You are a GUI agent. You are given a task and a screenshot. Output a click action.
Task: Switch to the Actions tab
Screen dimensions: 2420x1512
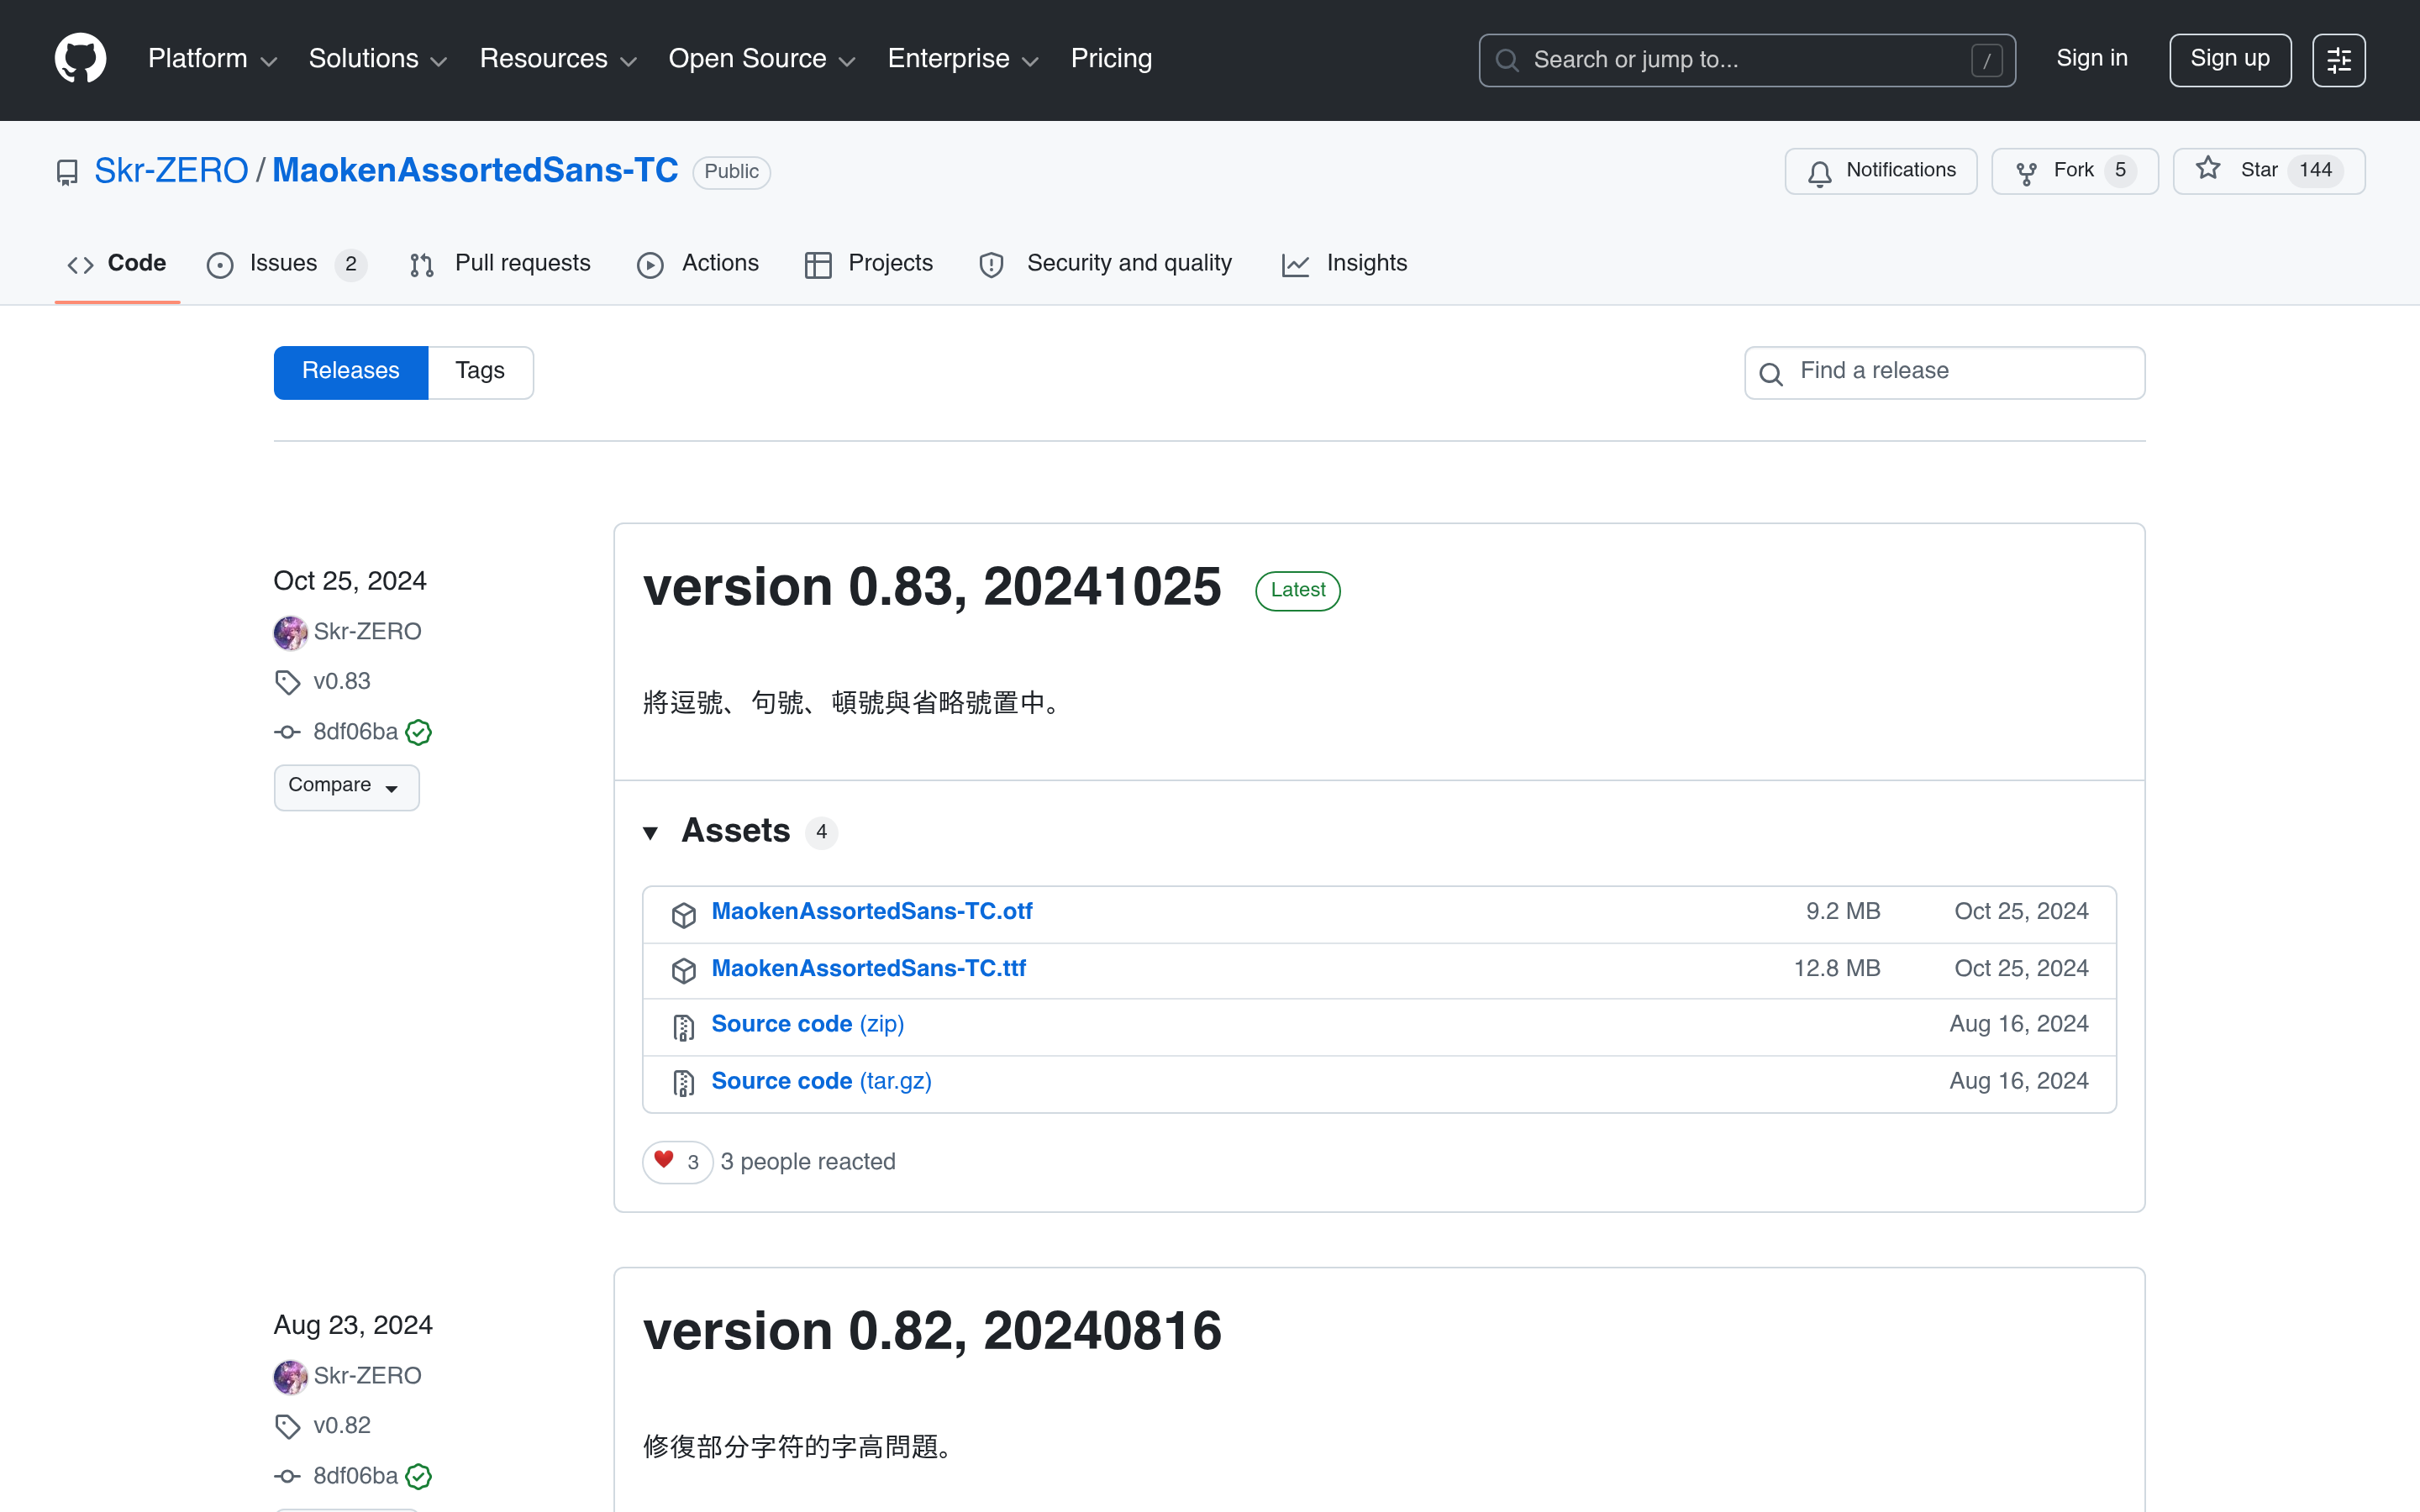[698, 264]
